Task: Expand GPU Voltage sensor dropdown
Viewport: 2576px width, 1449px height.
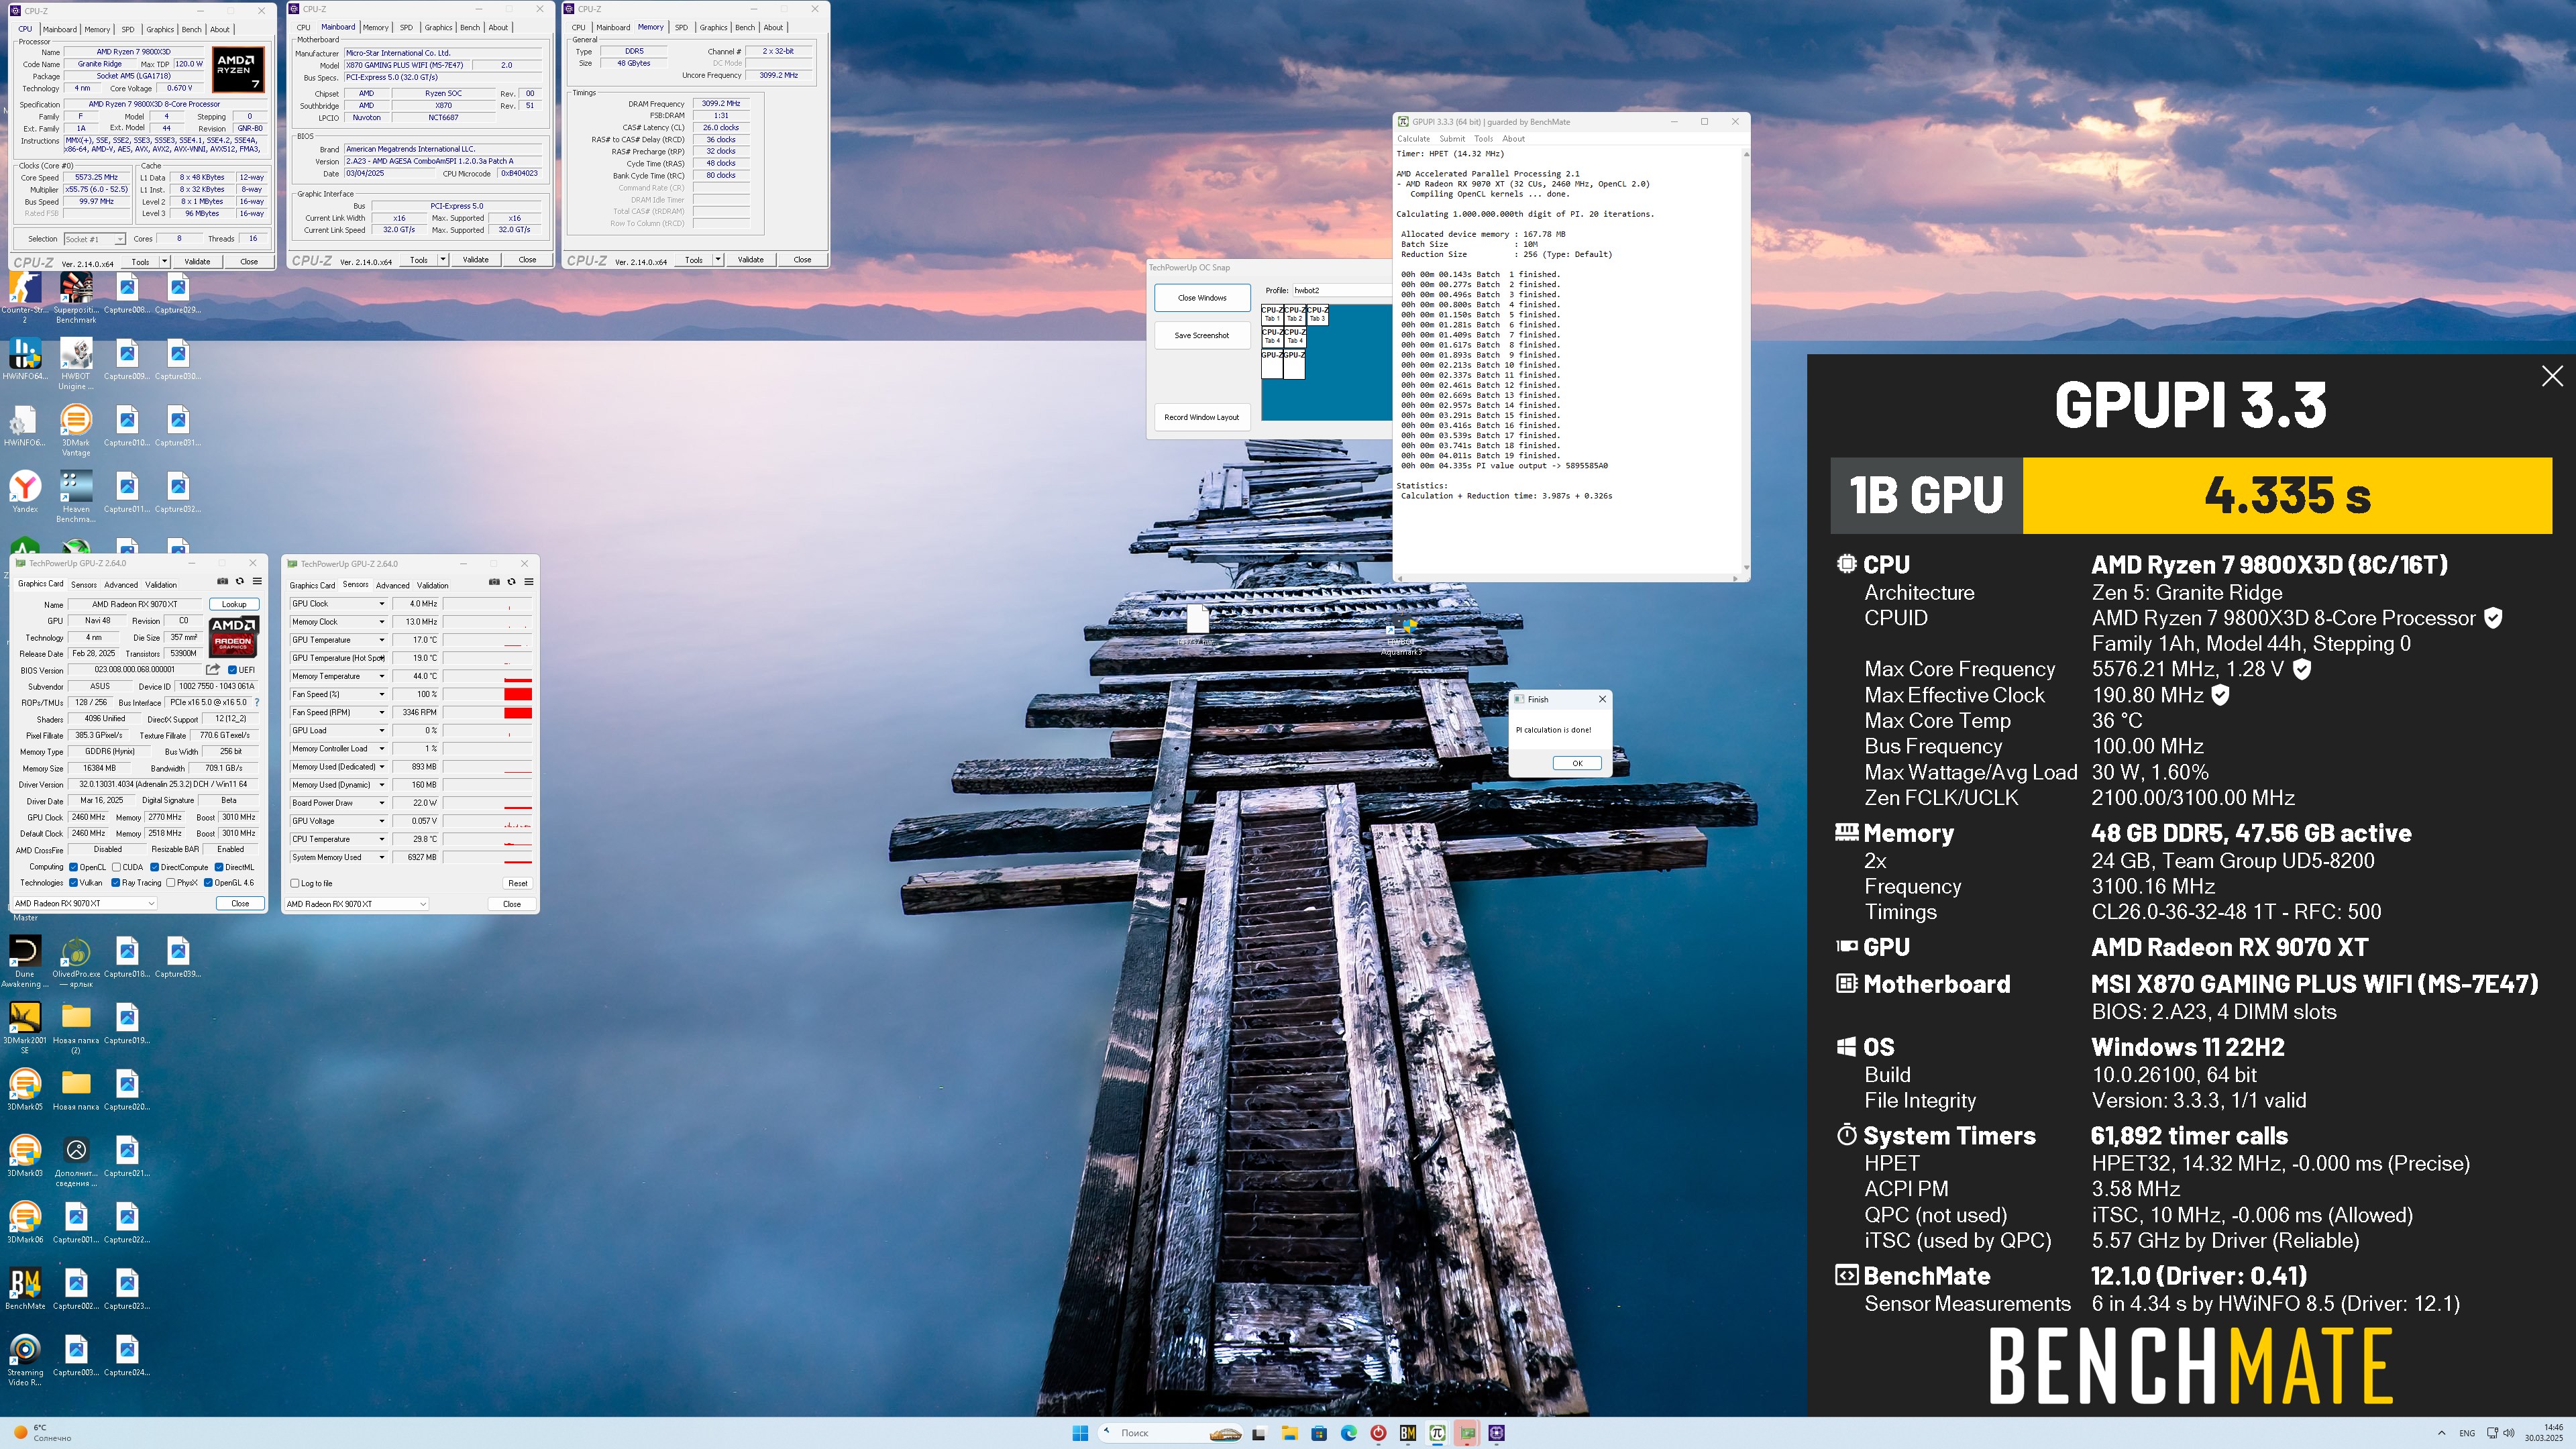Action: tap(381, 821)
